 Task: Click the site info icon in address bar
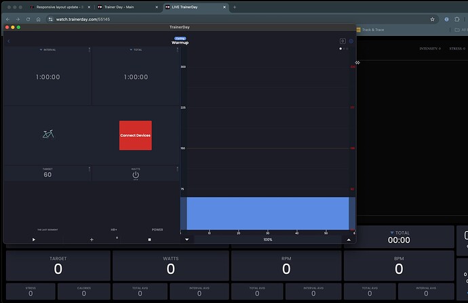[50, 19]
